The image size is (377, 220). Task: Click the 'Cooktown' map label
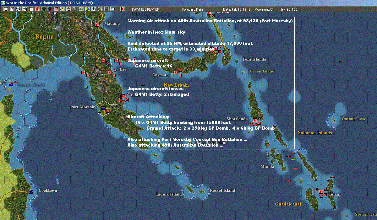click(x=48, y=190)
